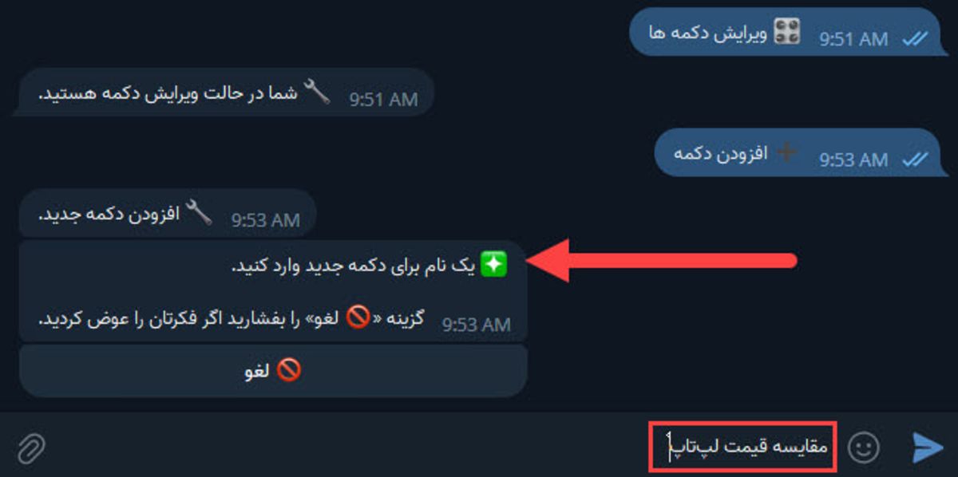Click the green sparkle icon in bot prompt
The height and width of the screenshot is (477, 958).
pos(493,266)
